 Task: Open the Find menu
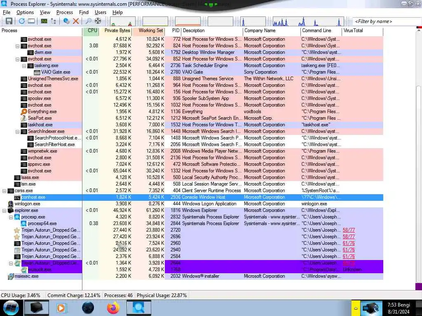[84, 12]
